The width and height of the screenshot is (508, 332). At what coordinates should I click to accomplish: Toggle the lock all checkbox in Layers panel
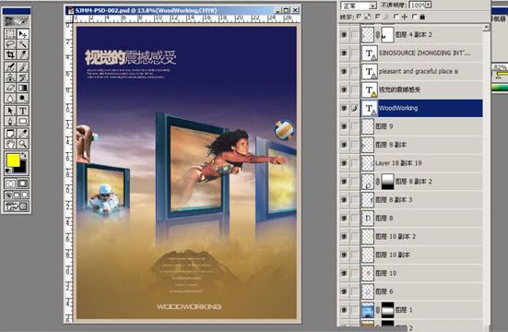[414, 17]
